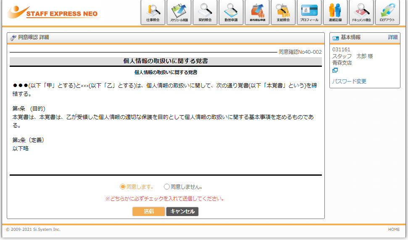This screenshot has width=408, height=240.
Task: Open 仕事照会 job inquiry icon
Action: click(153, 12)
